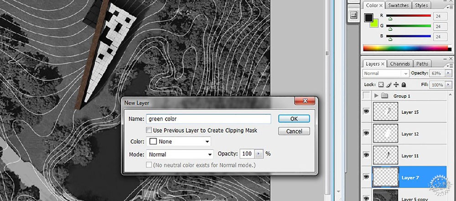
Task: Show Group 1 using its empty visibility box
Action: click(367, 95)
